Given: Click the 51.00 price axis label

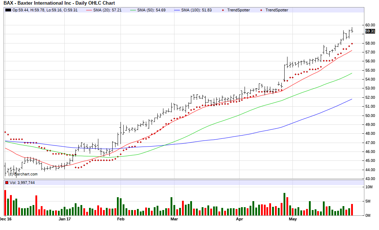Looking at the screenshot, I should (370, 106).
